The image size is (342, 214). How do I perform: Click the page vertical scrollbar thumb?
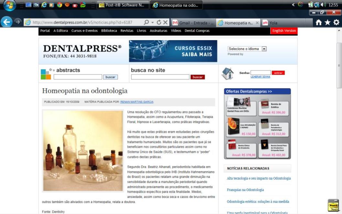[339, 65]
